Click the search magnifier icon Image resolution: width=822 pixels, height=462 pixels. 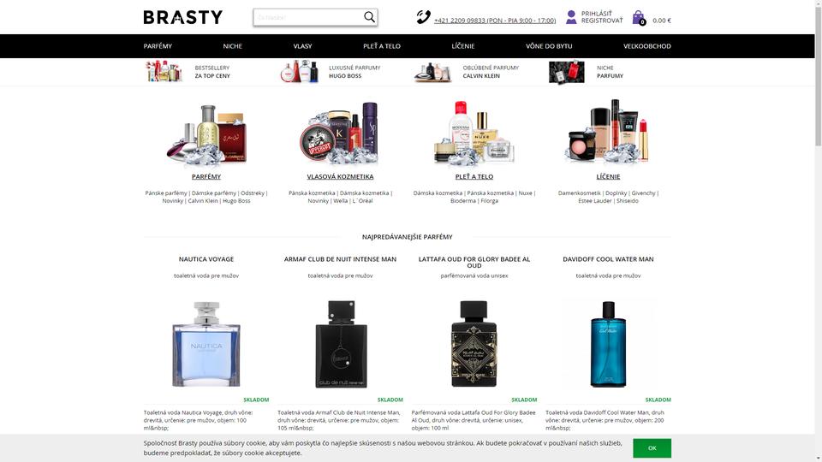tap(369, 17)
